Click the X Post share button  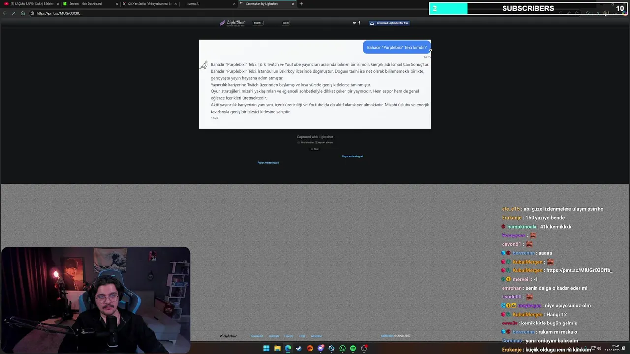(x=315, y=149)
